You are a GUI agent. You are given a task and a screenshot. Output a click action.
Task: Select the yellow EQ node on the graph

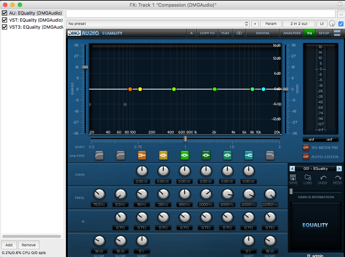pyautogui.click(x=140, y=89)
